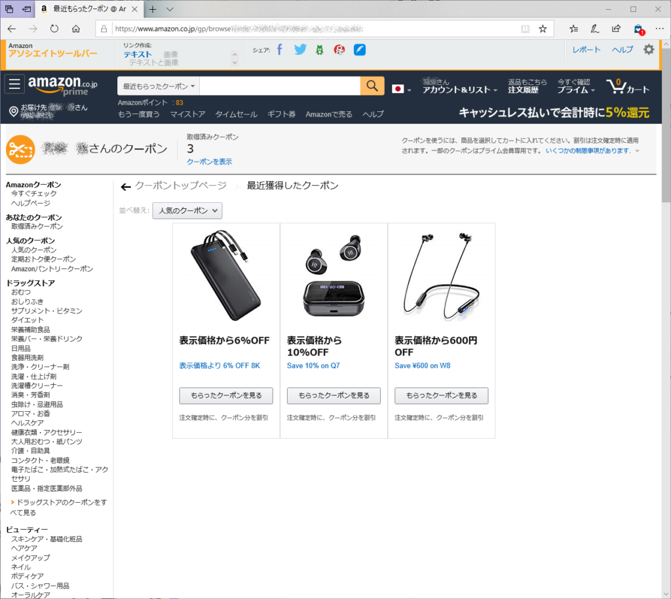Screen dimensions: 671x599
Task: Click the Amazon search input field
Action: coord(280,86)
